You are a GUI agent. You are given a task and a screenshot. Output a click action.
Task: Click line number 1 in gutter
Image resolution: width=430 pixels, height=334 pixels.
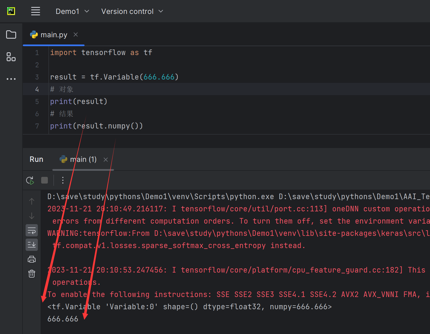(x=37, y=53)
